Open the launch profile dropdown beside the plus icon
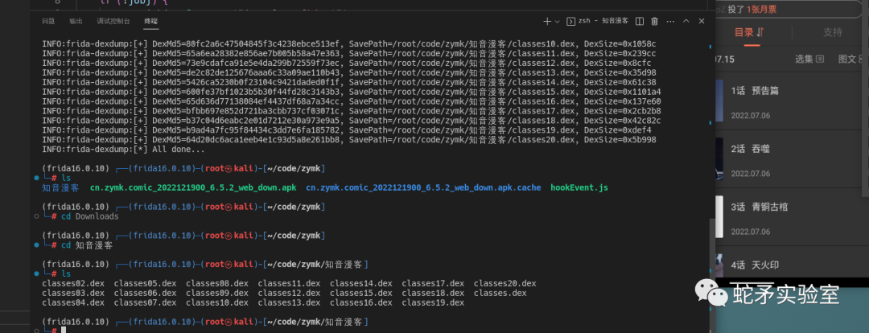The image size is (869, 333). 557,21
